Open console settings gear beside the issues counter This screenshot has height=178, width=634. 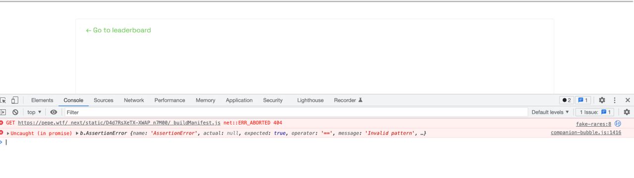coord(627,112)
